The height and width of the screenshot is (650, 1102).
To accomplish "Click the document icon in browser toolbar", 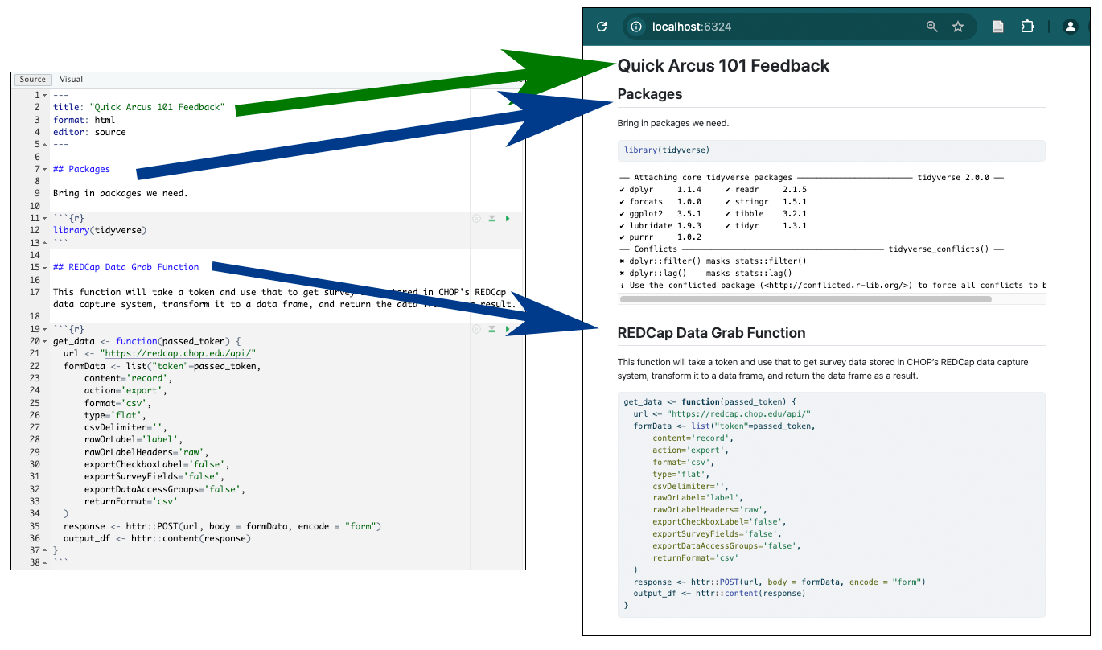I will (x=998, y=27).
